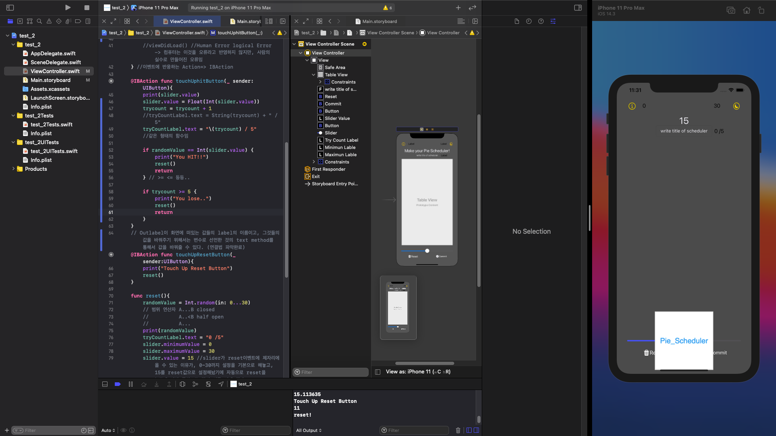The image size is (776, 436).
Task: Open Debug Memory Graph button
Action: [195, 384]
